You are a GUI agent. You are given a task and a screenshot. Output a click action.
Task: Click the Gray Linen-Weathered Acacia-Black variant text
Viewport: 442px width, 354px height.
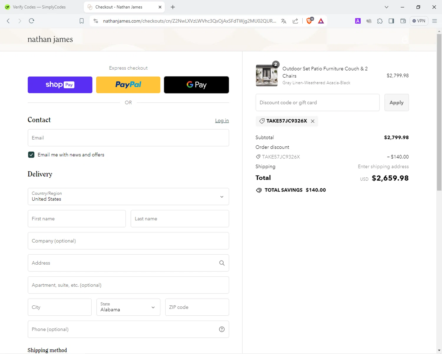pos(316,83)
